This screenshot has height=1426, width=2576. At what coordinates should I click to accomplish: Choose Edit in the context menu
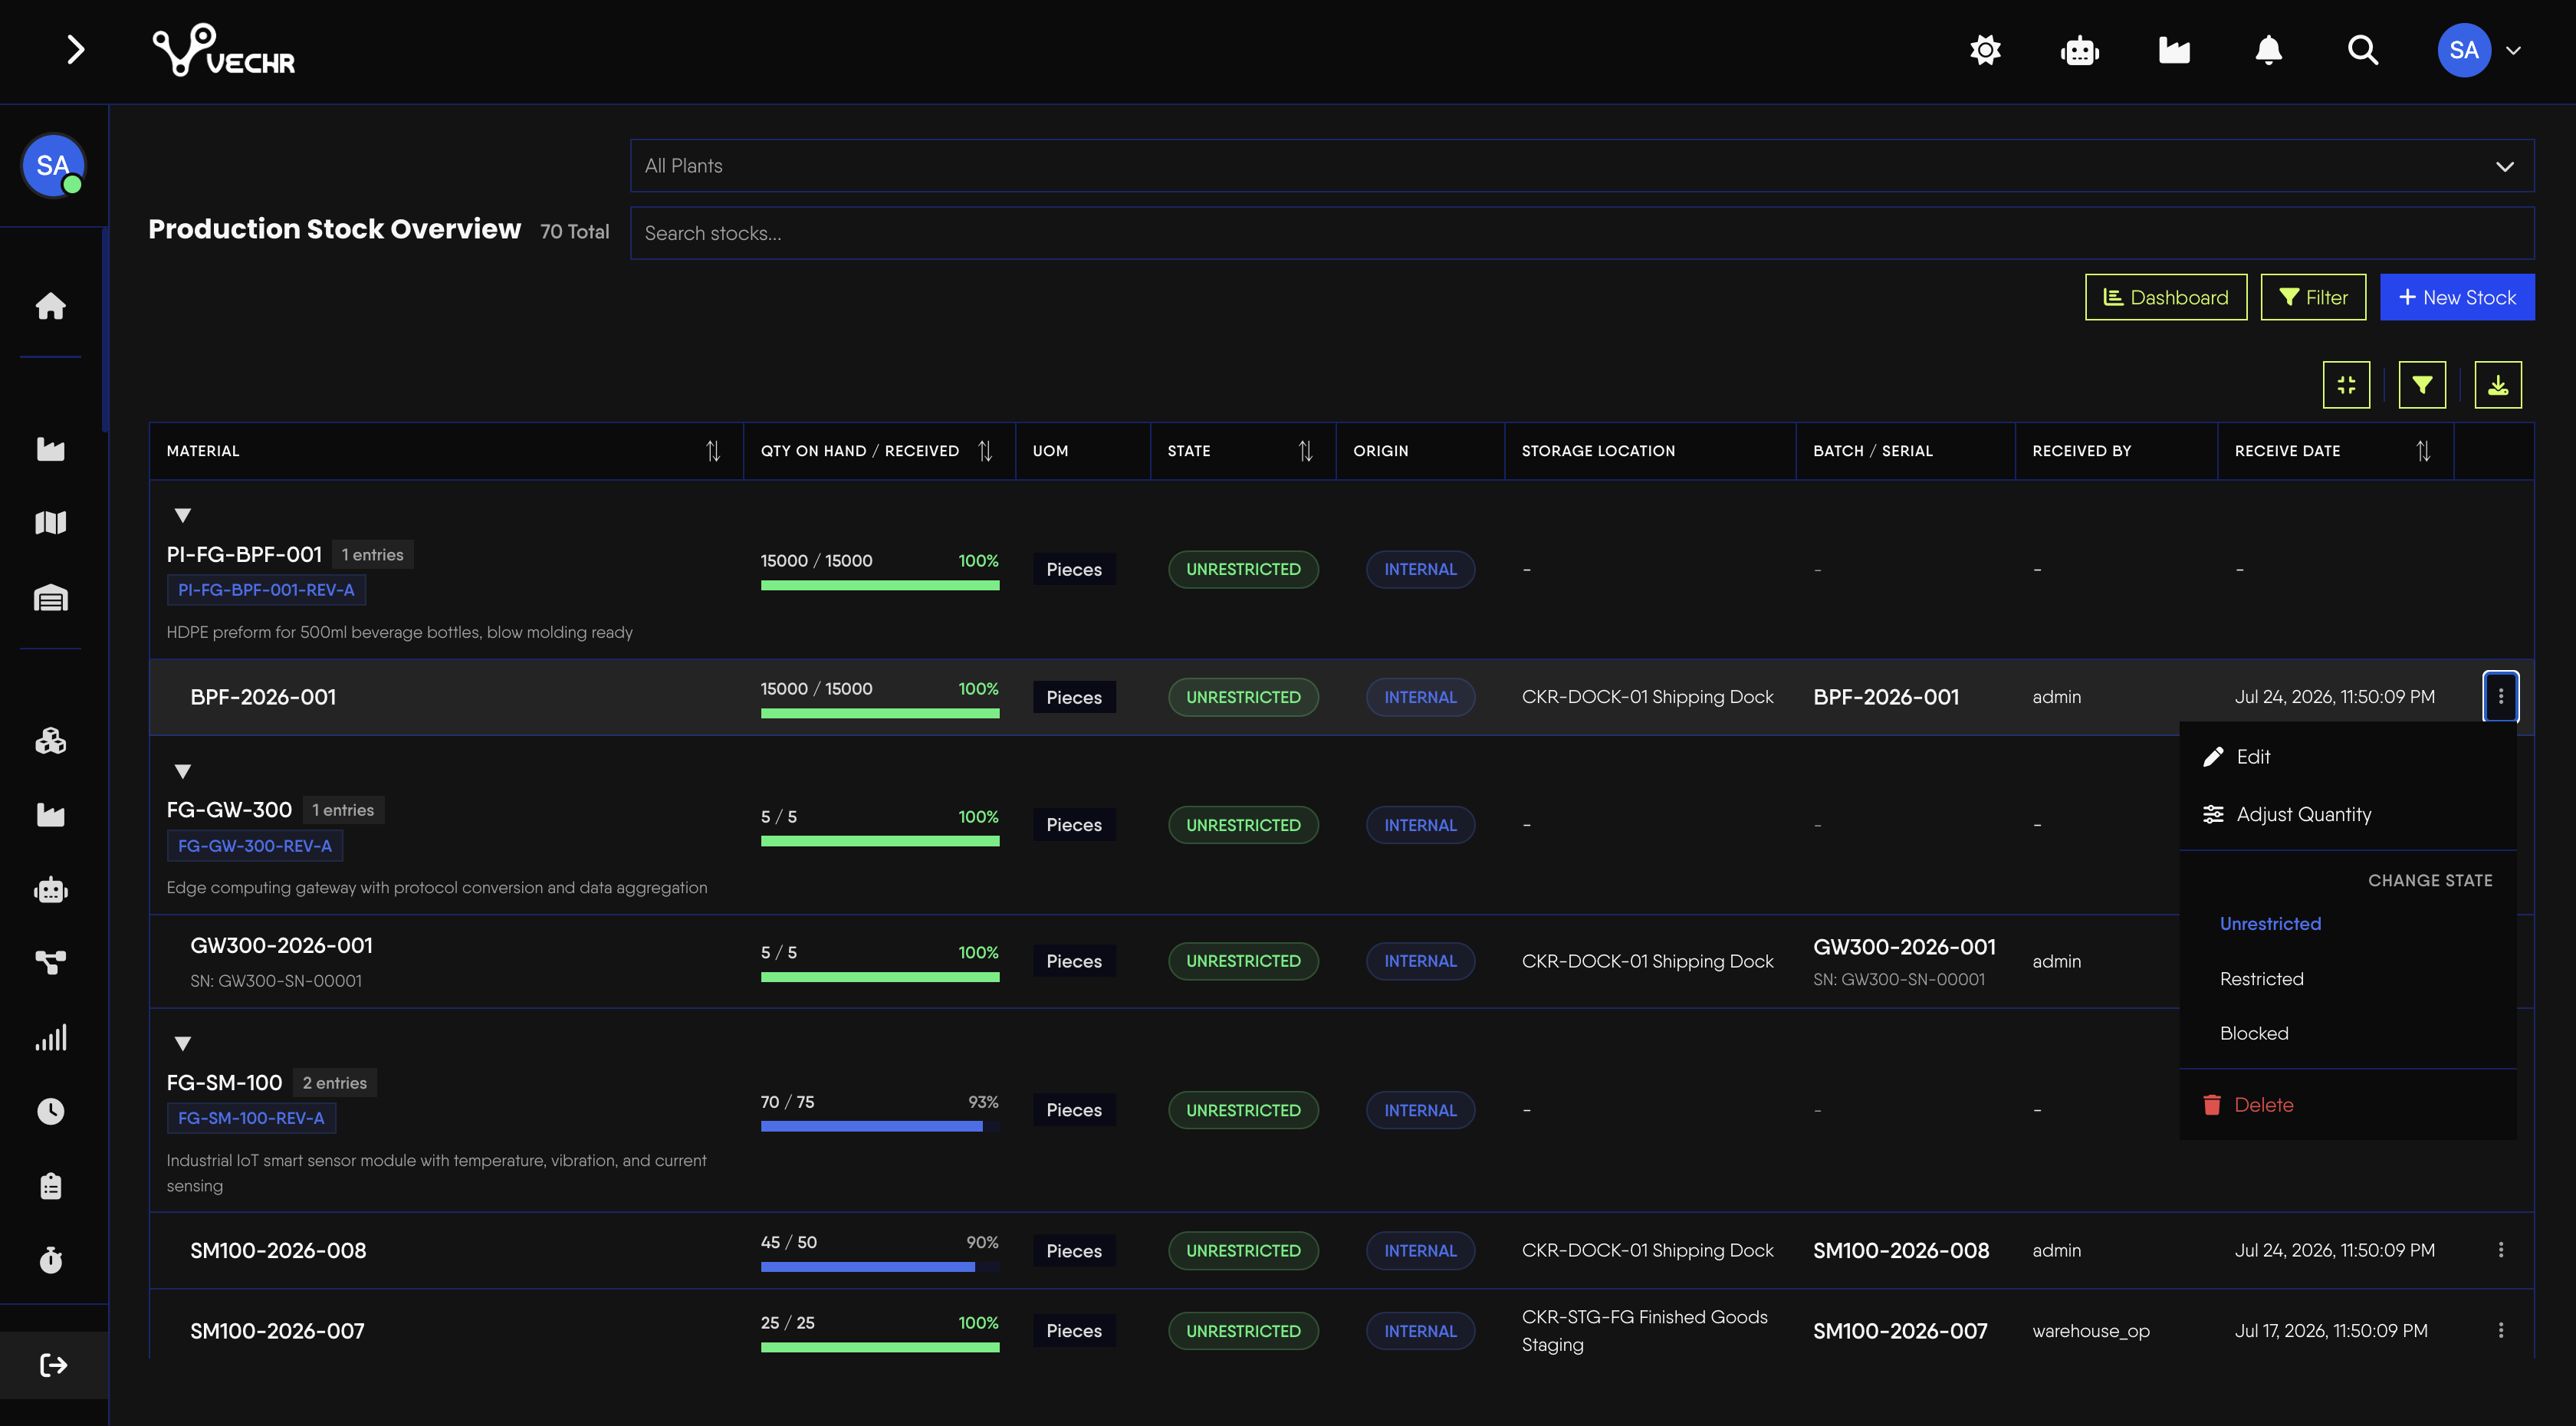(x=2347, y=757)
